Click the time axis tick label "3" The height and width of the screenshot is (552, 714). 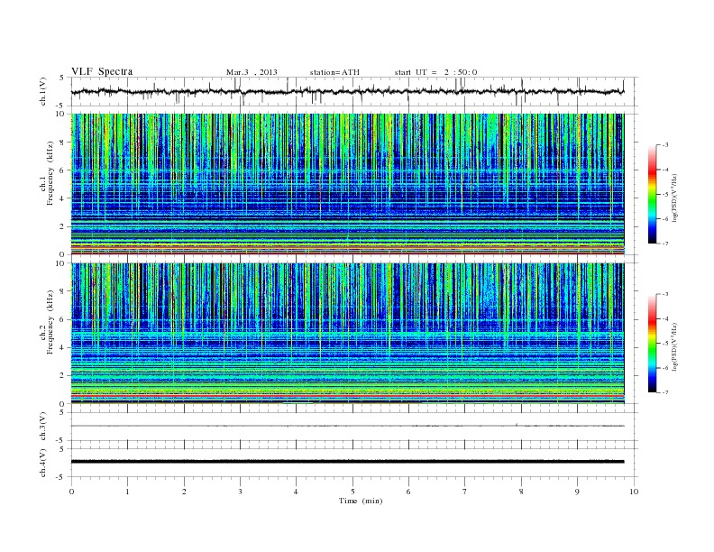240,492
